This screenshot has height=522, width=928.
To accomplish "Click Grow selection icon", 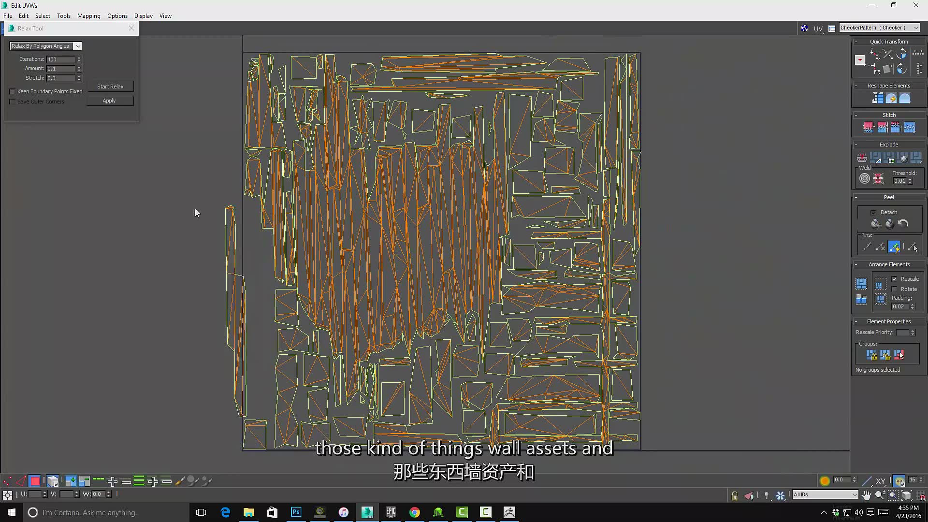I will (x=71, y=481).
